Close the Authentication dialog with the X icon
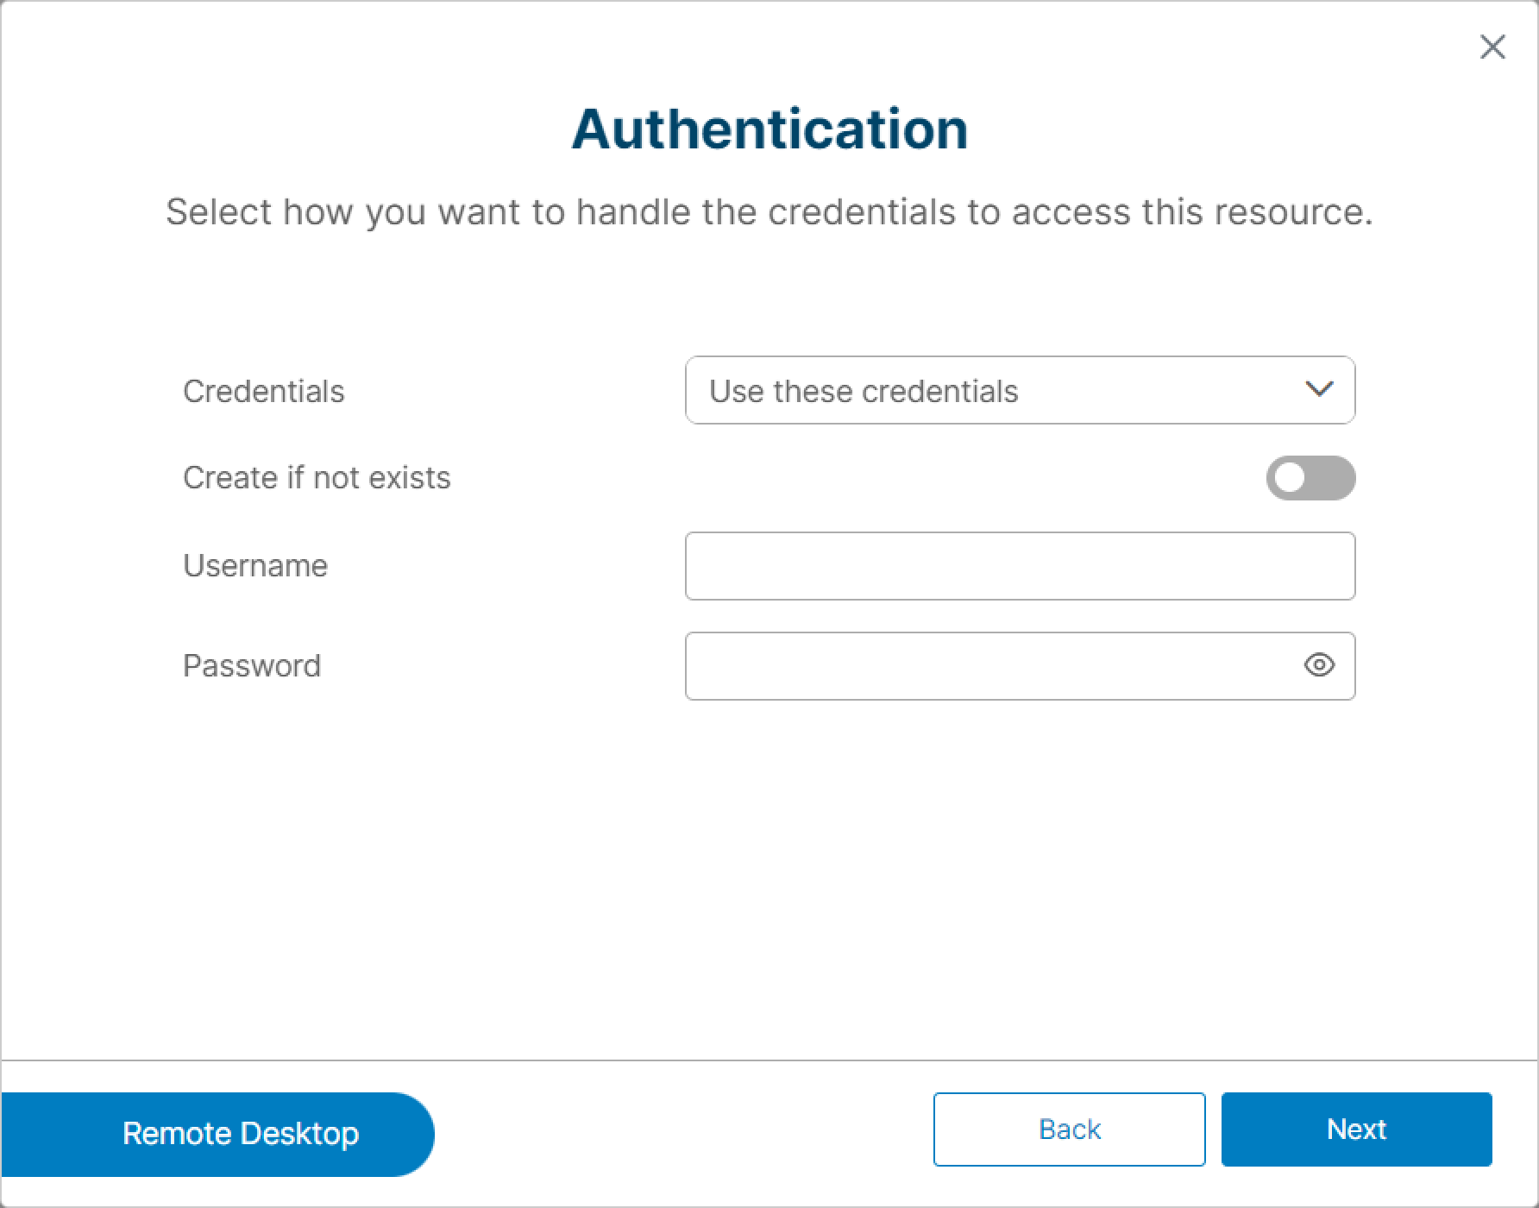The image size is (1539, 1208). point(1492,47)
